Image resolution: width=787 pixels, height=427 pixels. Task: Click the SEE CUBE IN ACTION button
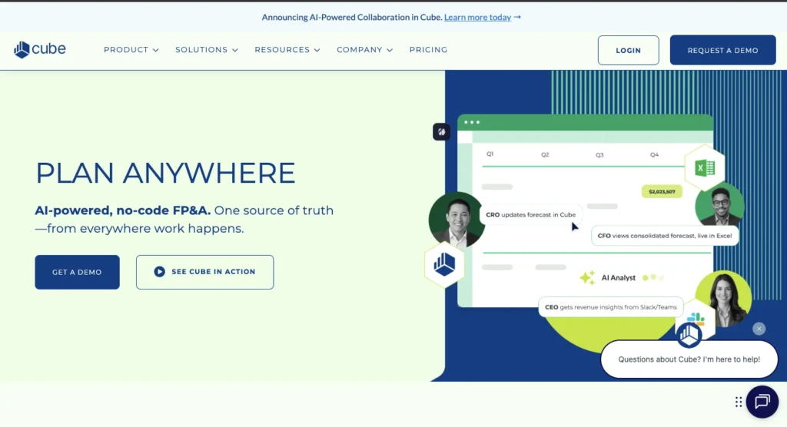pos(204,272)
